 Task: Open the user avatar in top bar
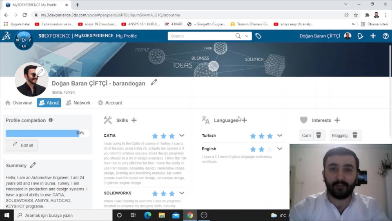(x=347, y=36)
